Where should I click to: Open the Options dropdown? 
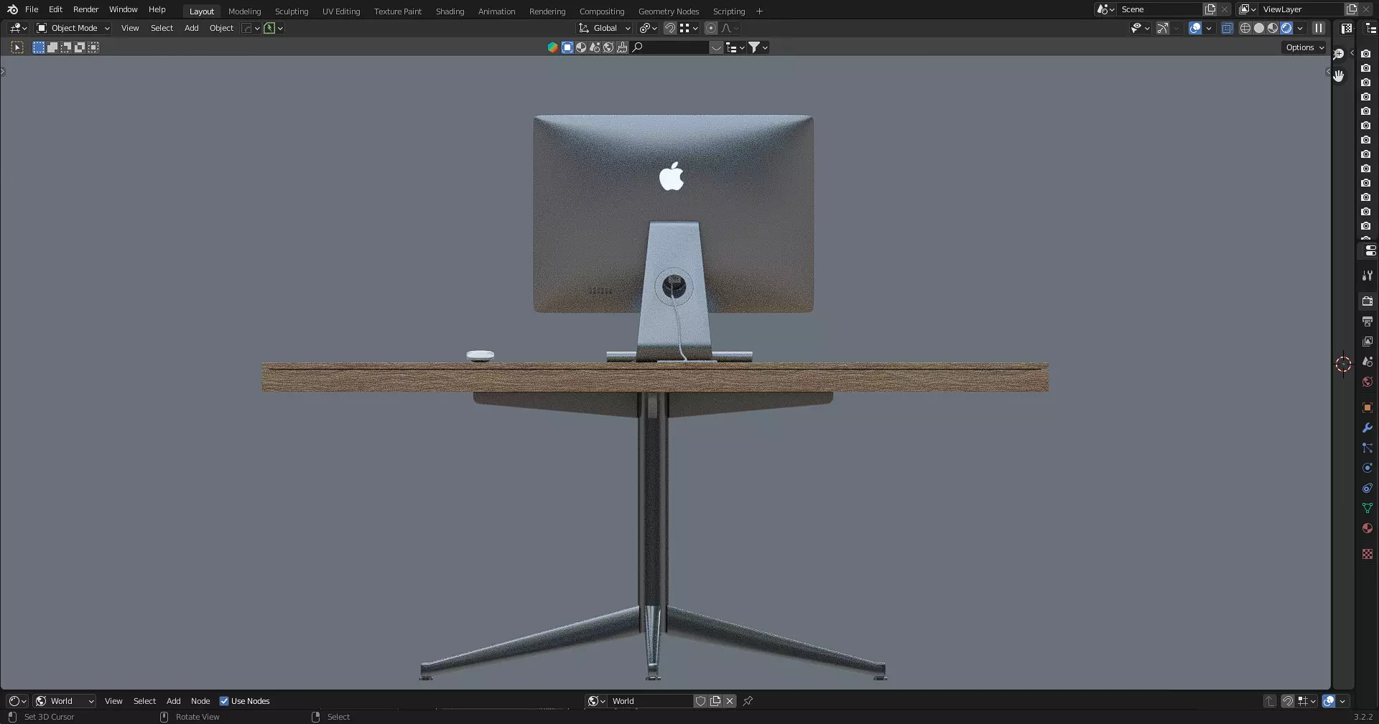click(1304, 47)
